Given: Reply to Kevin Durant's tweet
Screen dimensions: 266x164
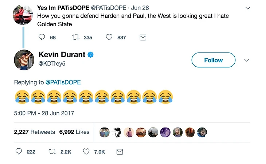Looking at the screenshot, I should (x=19, y=151).
